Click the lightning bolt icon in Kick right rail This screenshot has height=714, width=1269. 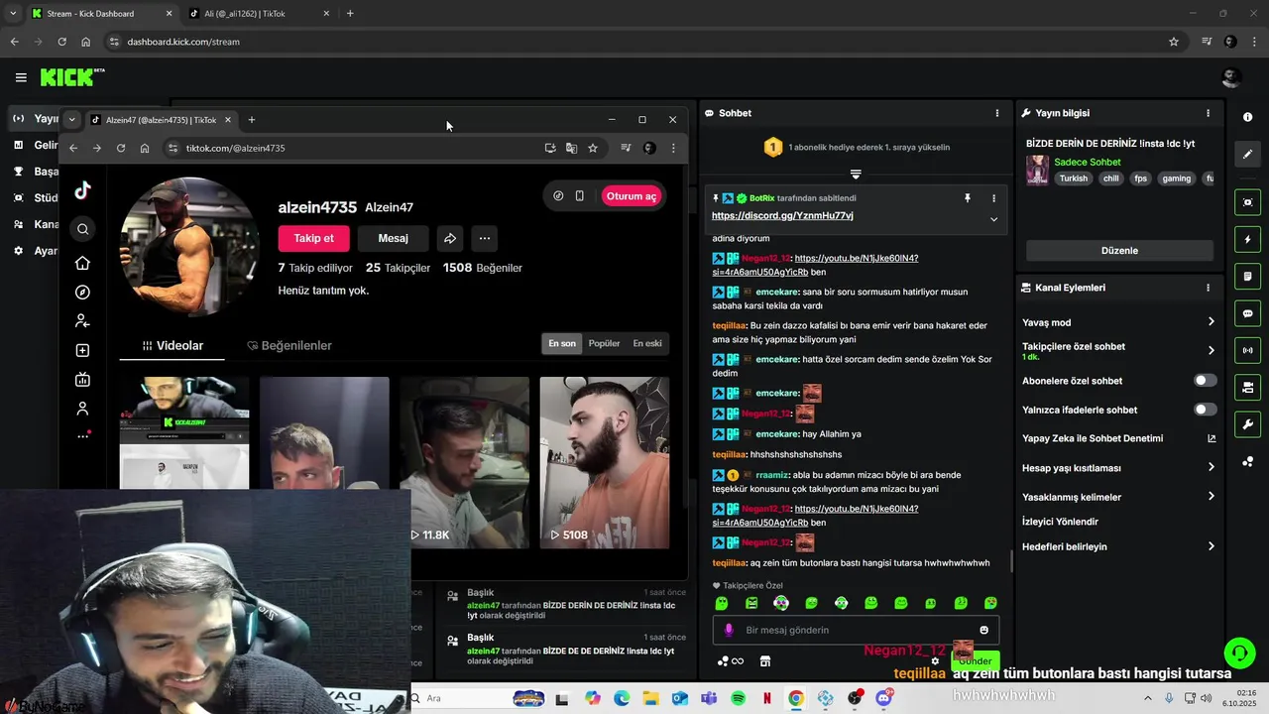pyautogui.click(x=1247, y=240)
